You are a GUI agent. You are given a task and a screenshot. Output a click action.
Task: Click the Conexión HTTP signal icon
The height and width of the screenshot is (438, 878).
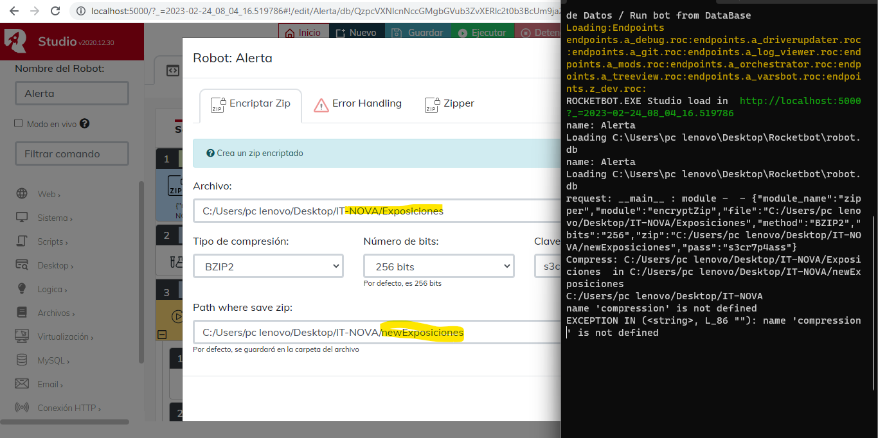tap(22, 408)
